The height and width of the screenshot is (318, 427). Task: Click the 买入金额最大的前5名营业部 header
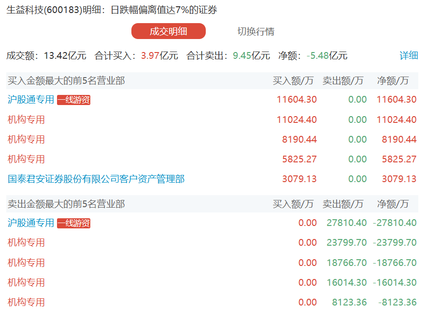coord(66,80)
